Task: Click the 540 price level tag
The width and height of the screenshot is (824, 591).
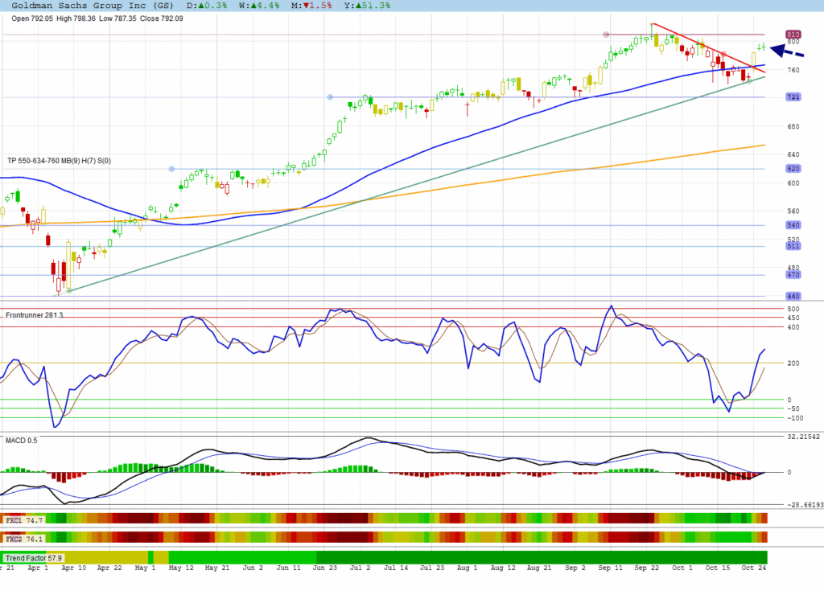Action: coord(793,225)
